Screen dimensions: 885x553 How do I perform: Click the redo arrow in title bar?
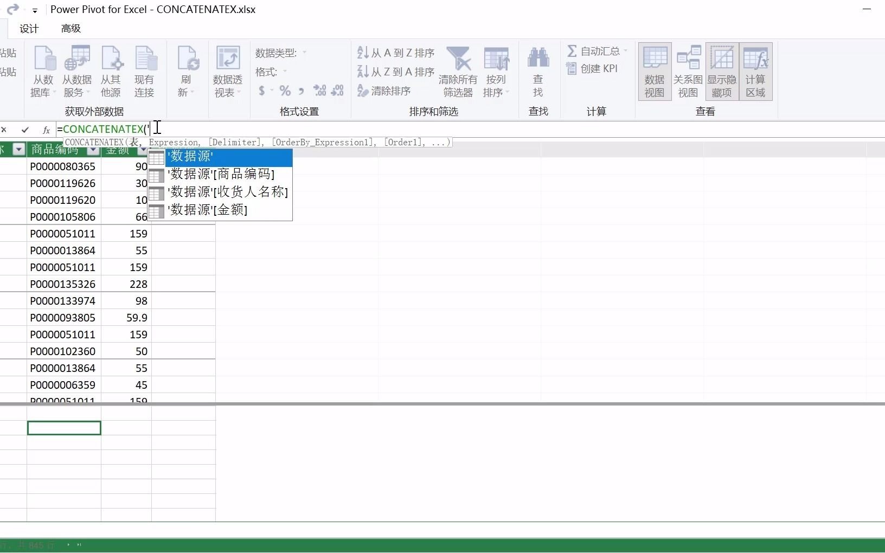click(12, 9)
